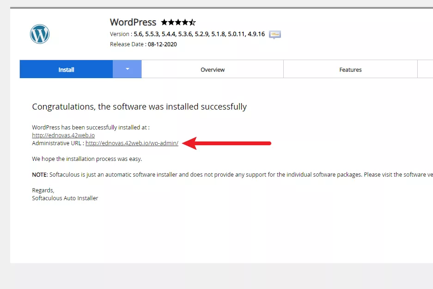Click the 'Regards,' line
This screenshot has width=433, height=289.
(43, 191)
